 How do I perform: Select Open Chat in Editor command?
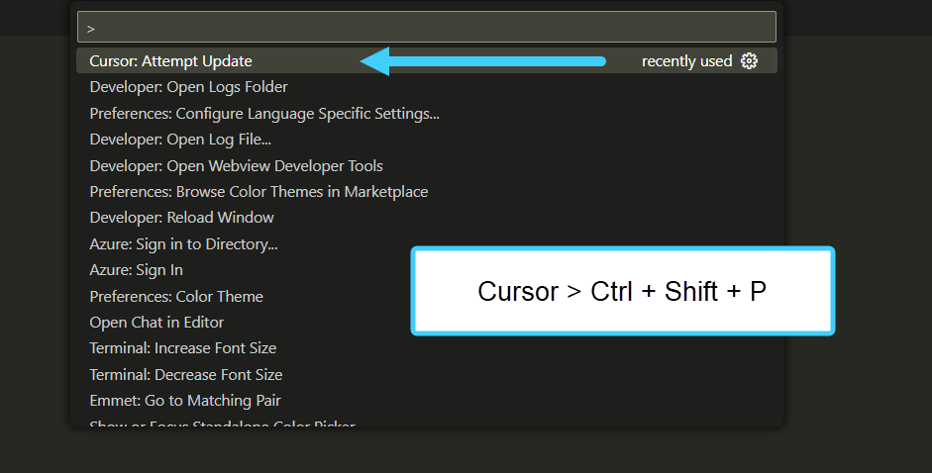(426, 322)
